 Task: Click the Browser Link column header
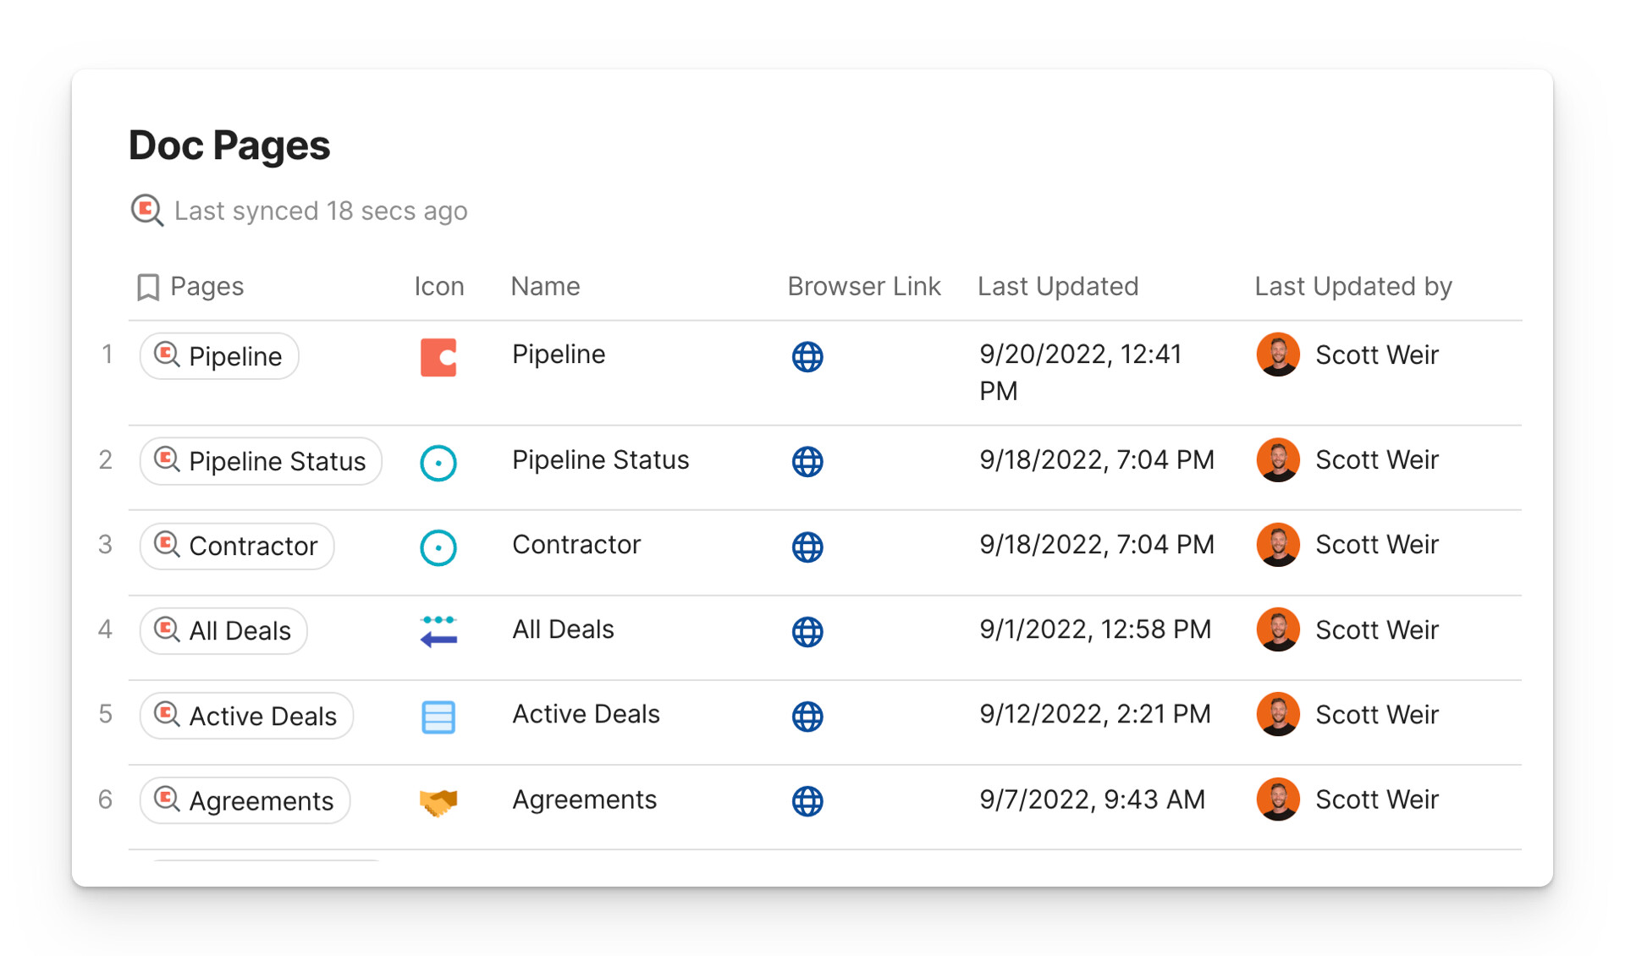tap(863, 287)
